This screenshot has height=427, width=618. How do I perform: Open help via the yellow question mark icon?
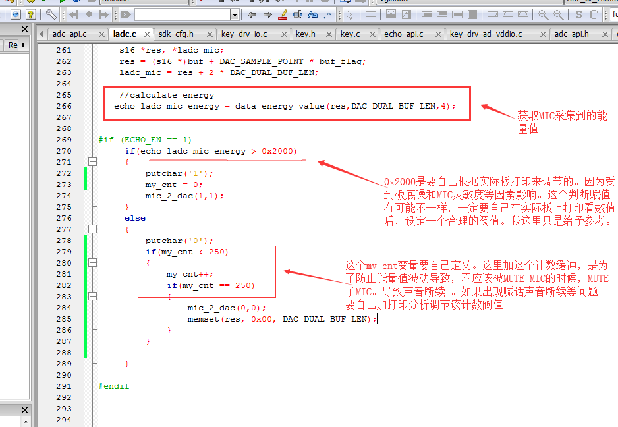(31, 14)
